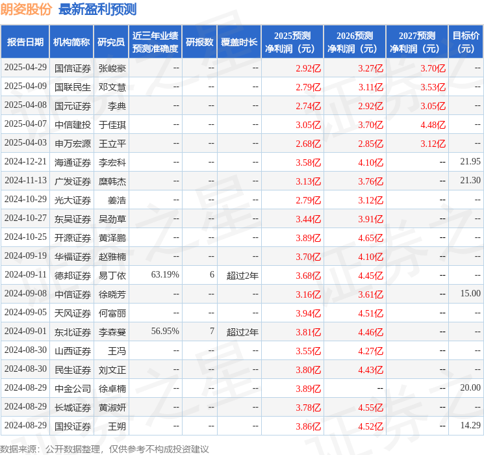Click the 中金公司 institution cell
The height and width of the screenshot is (455, 484).
click(x=73, y=389)
